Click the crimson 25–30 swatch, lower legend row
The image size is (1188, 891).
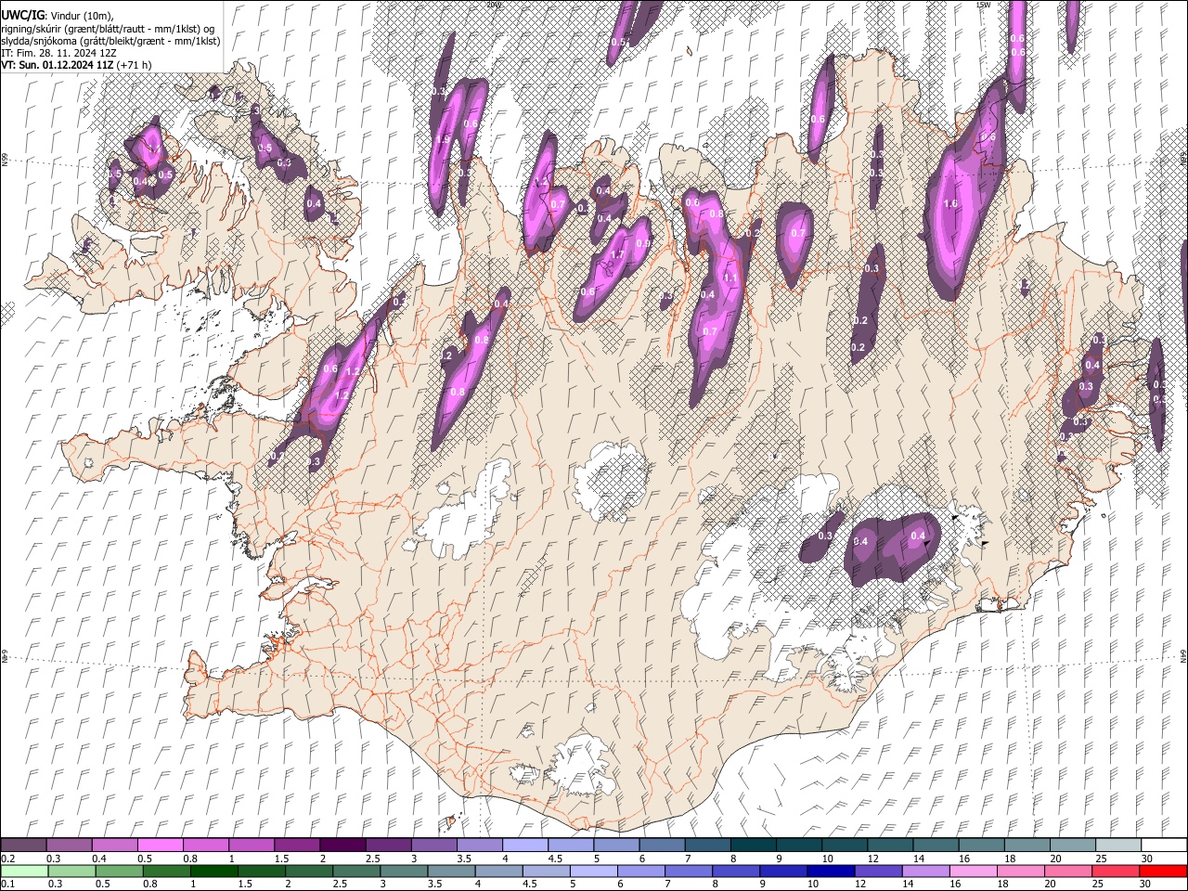(1115, 871)
